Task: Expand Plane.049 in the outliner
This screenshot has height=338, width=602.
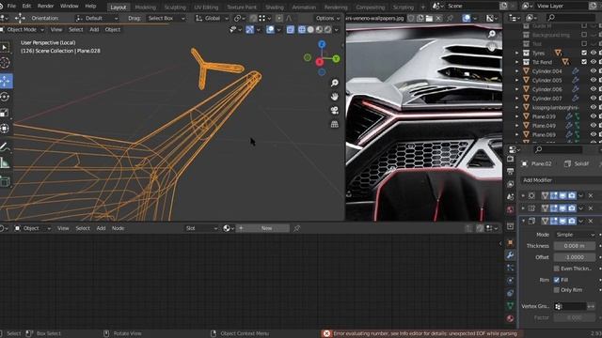Action: [x=516, y=125]
